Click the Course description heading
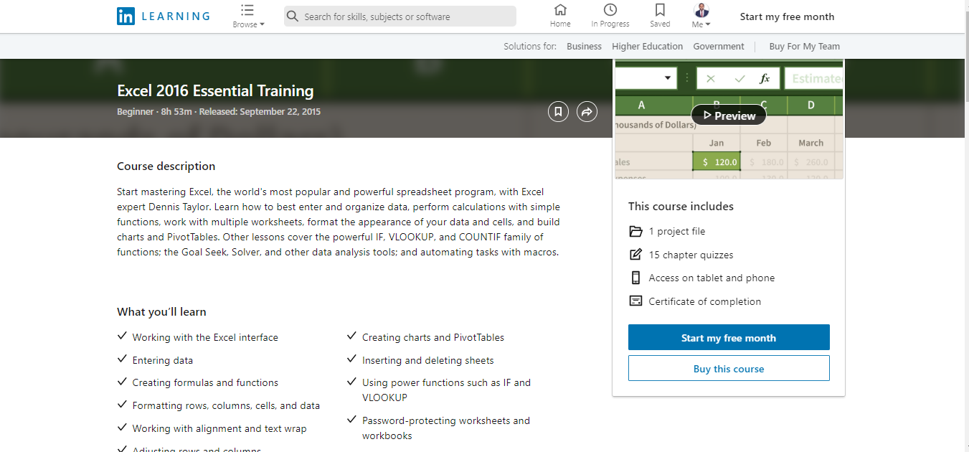 (x=166, y=166)
